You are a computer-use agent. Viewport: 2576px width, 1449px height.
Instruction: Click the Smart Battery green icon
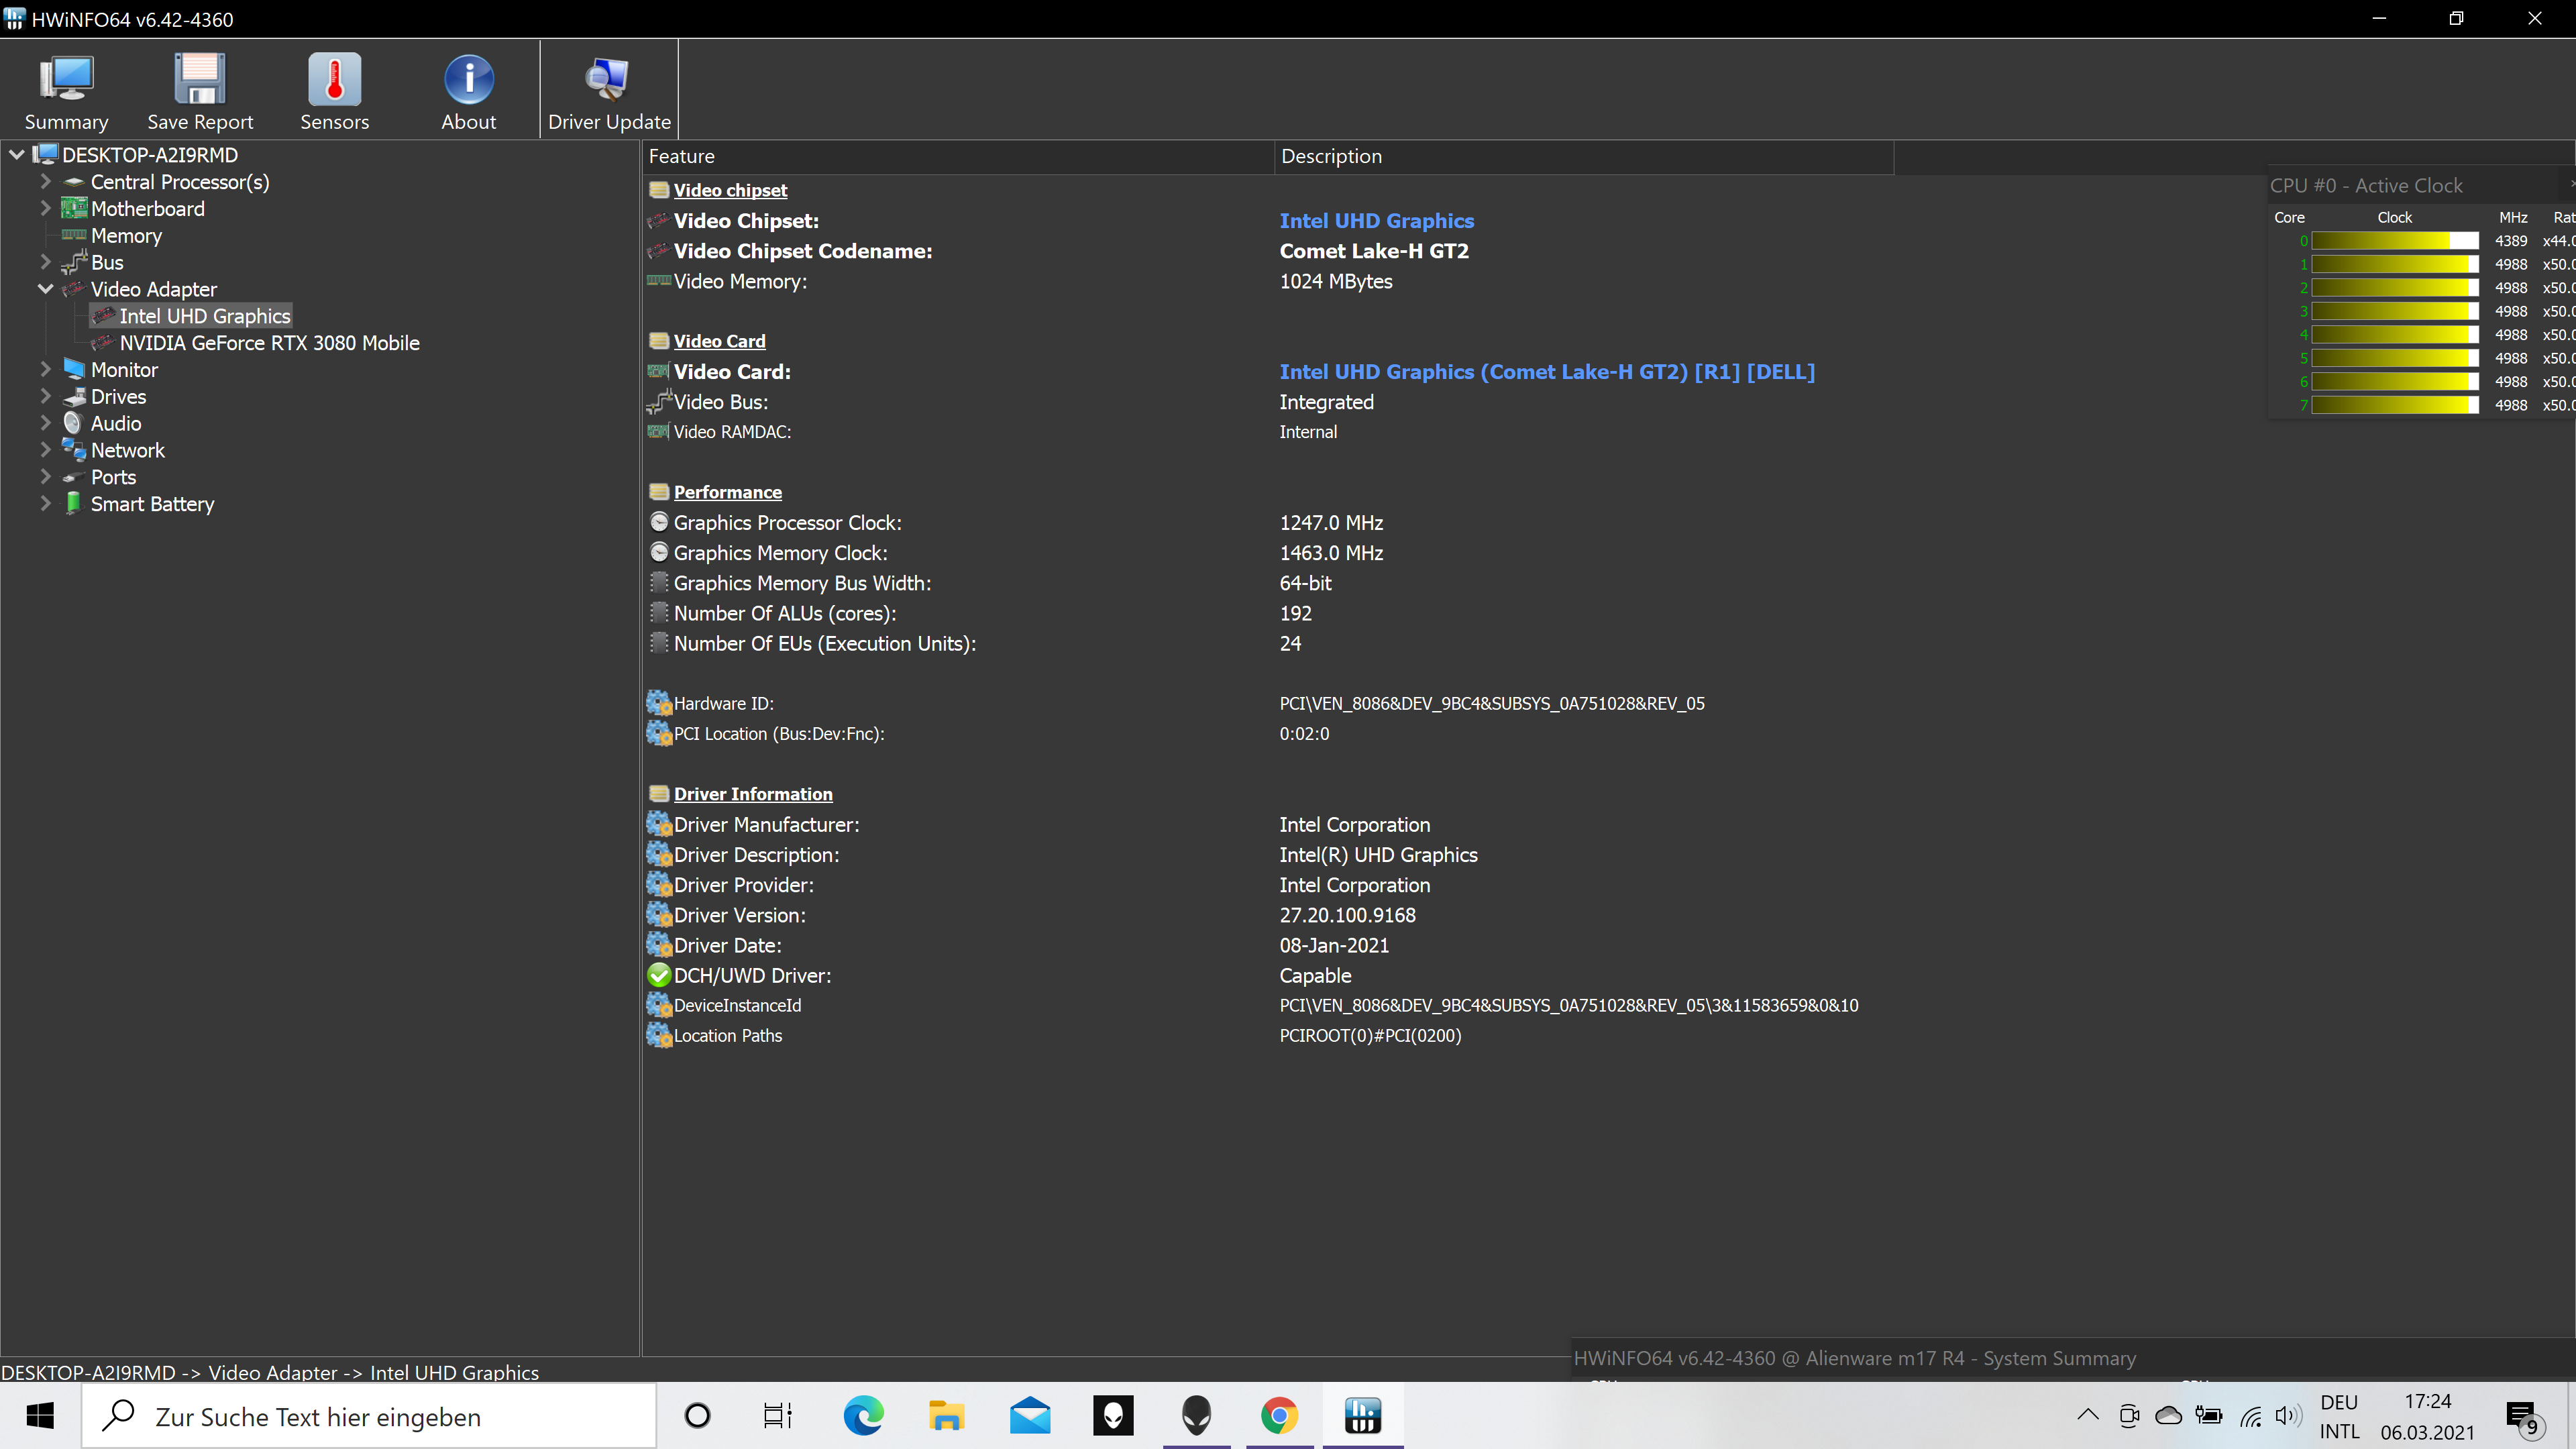(73, 503)
